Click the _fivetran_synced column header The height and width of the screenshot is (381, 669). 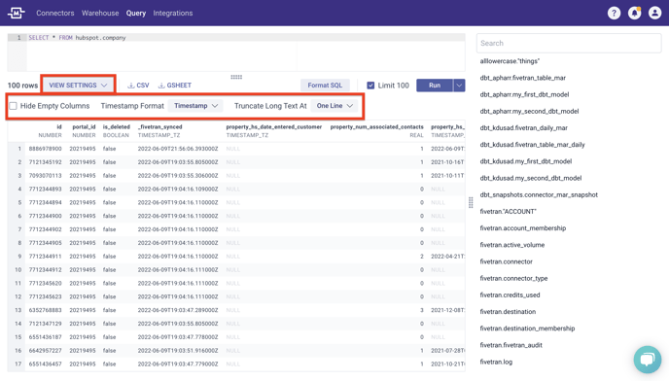[160, 126]
